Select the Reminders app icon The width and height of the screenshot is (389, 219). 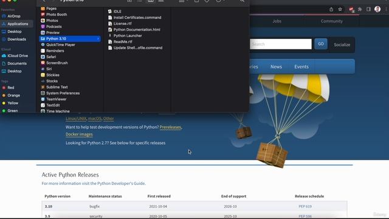(x=43, y=50)
